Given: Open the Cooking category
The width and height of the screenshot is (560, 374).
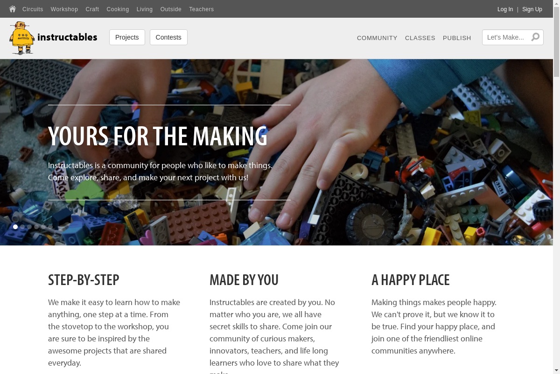Looking at the screenshot, I should [118, 9].
